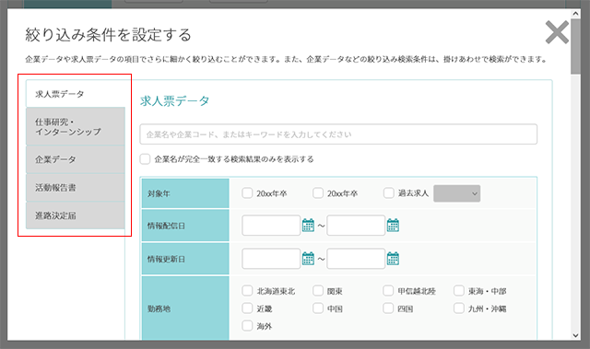Viewport: 590px width, 349px height.
Task: Toggle the 海外 checkbox
Action: click(x=247, y=326)
